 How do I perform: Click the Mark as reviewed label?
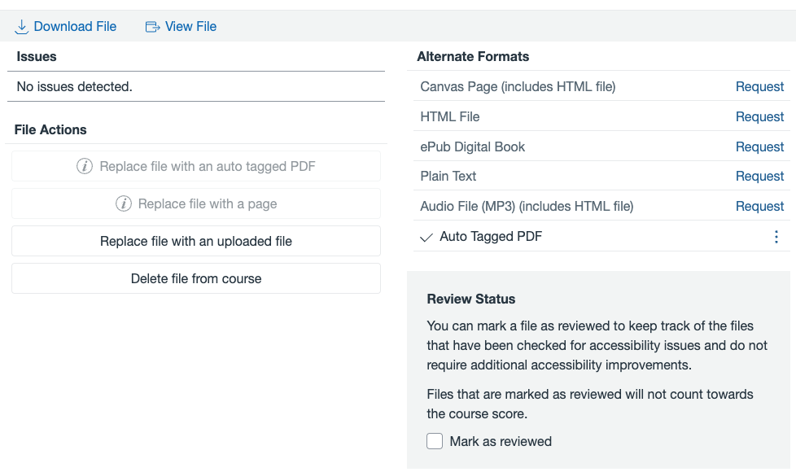tap(501, 441)
